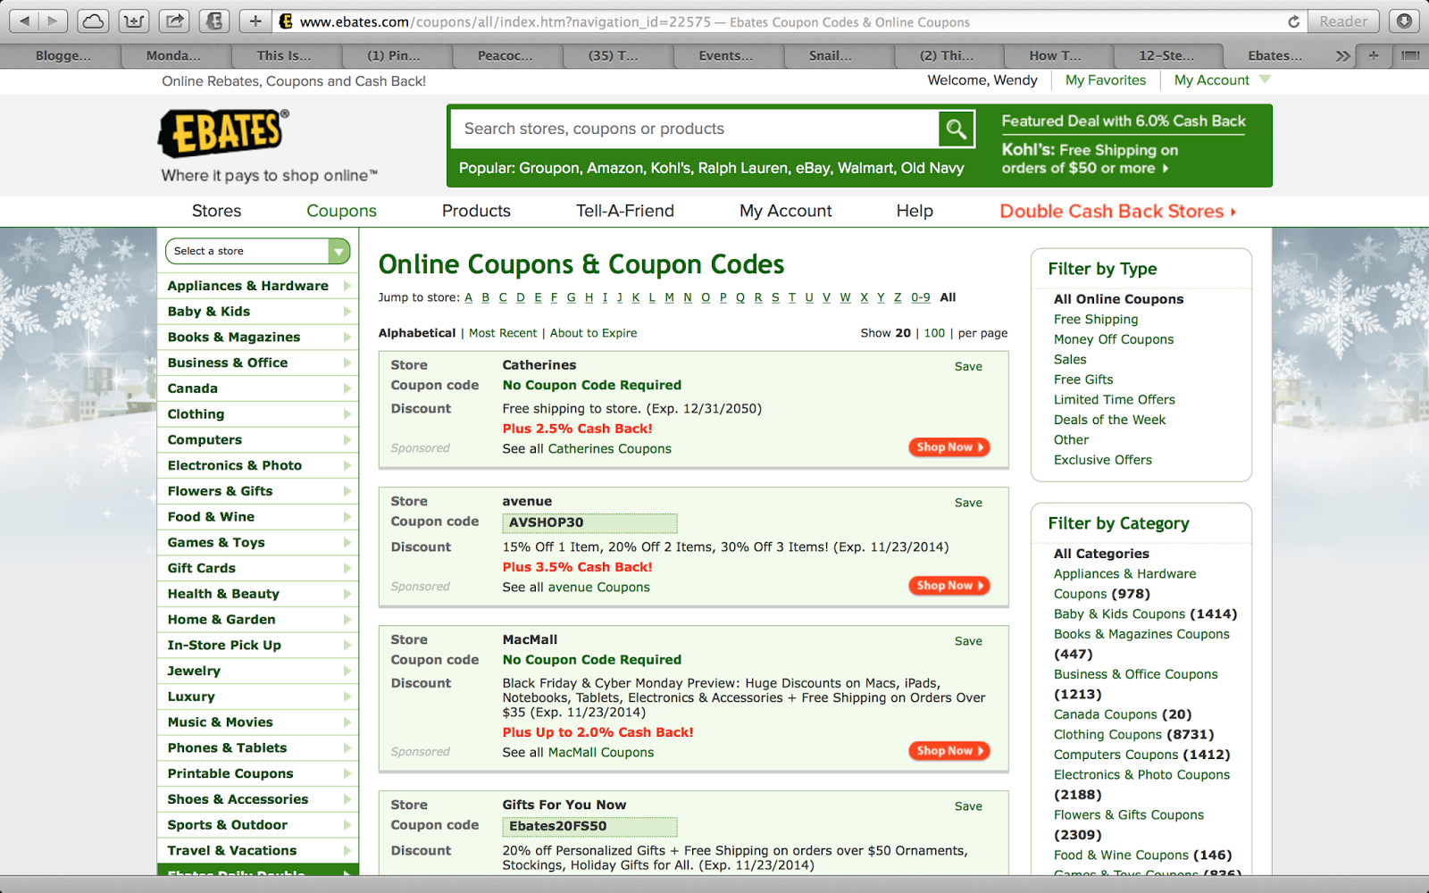The width and height of the screenshot is (1429, 893).
Task: Expand the arrow beside Gift Cards
Action: pyautogui.click(x=347, y=568)
